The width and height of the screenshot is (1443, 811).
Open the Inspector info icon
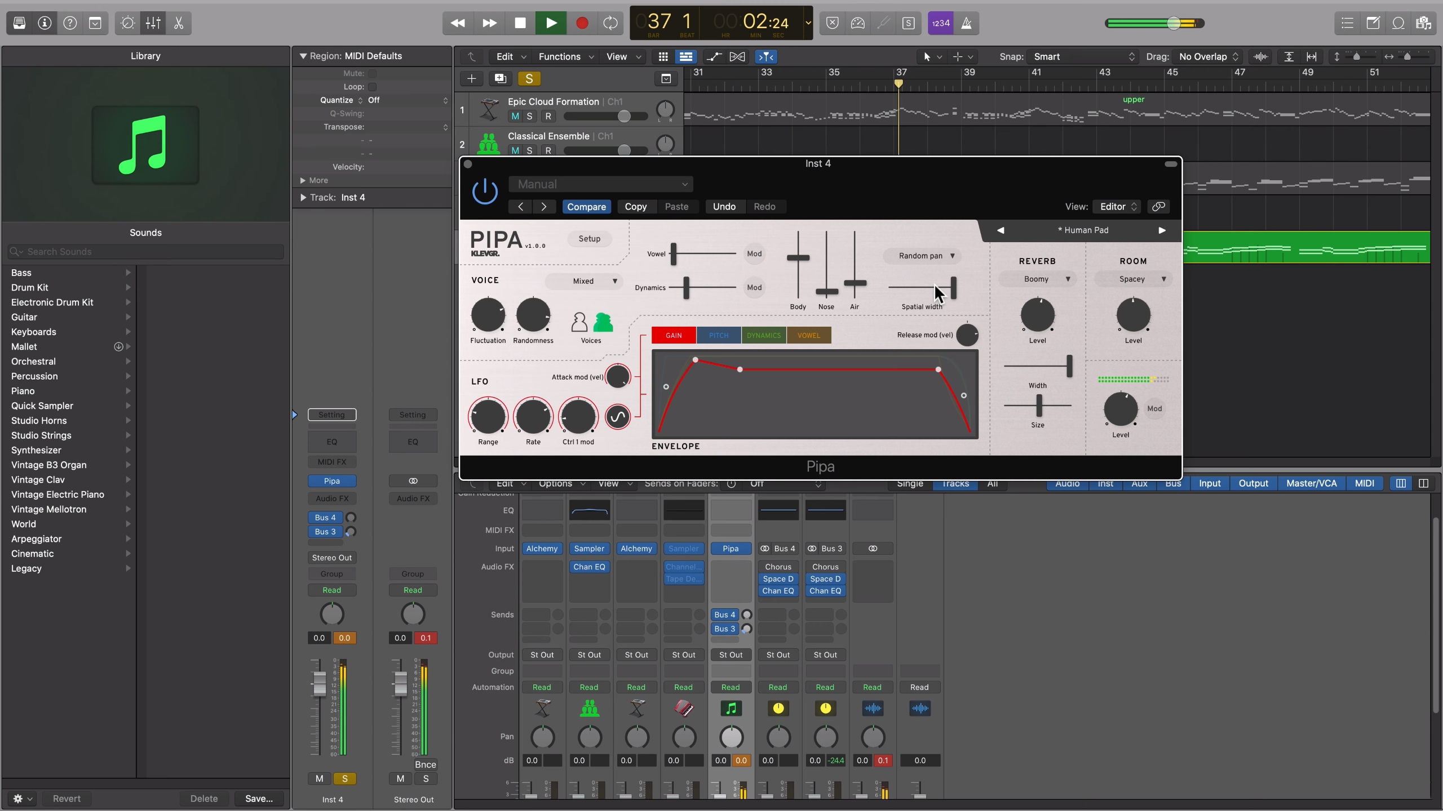[45, 23]
